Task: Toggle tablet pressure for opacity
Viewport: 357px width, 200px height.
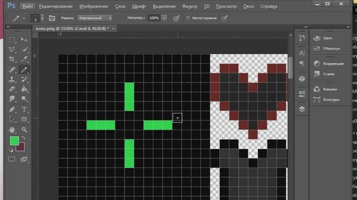Action: 176,18
